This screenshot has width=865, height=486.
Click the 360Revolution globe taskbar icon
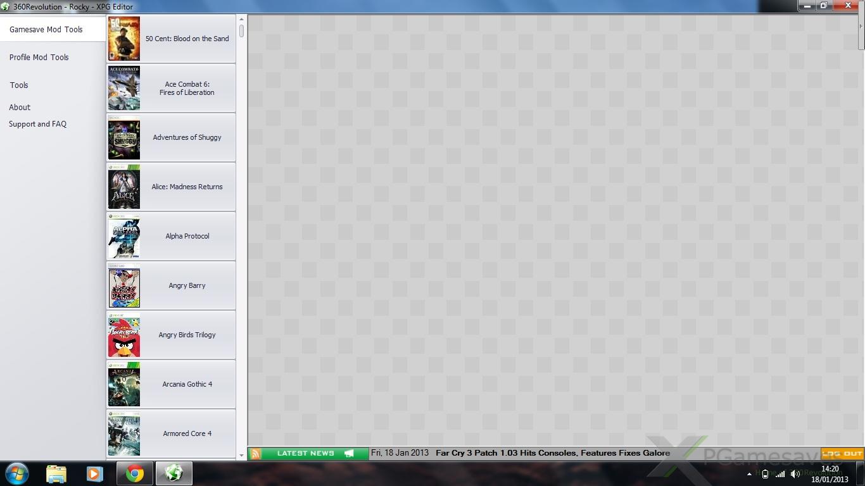click(174, 473)
